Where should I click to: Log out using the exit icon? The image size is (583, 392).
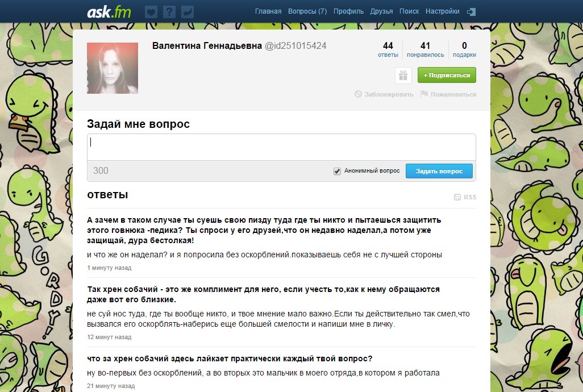click(471, 11)
